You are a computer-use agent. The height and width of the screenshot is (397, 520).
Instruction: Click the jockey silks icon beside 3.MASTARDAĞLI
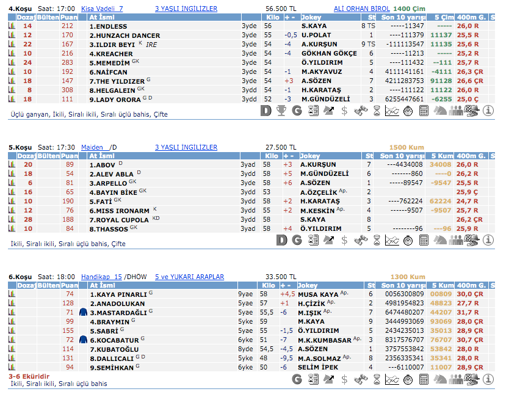(83, 312)
